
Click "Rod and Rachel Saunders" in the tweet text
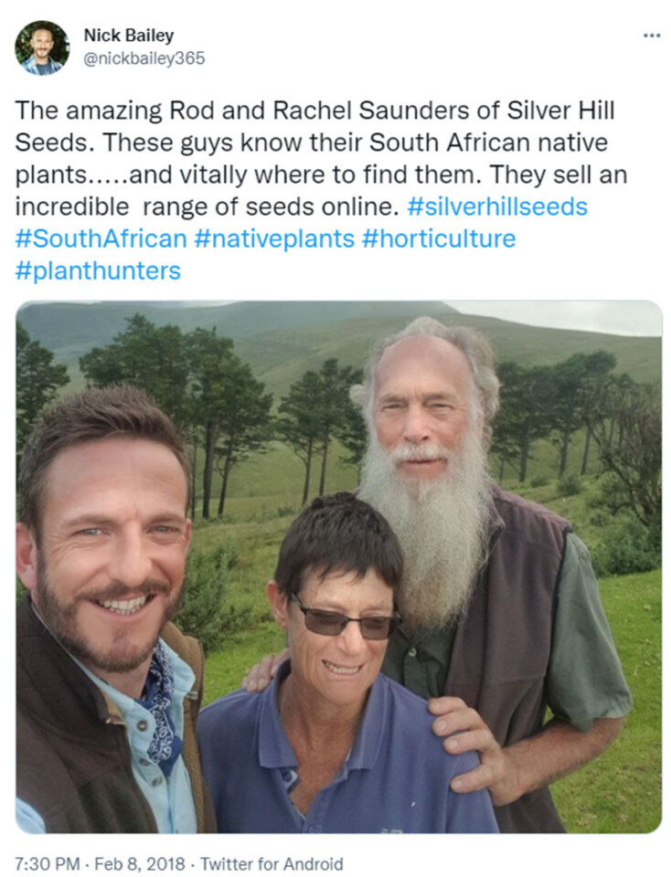[303, 111]
